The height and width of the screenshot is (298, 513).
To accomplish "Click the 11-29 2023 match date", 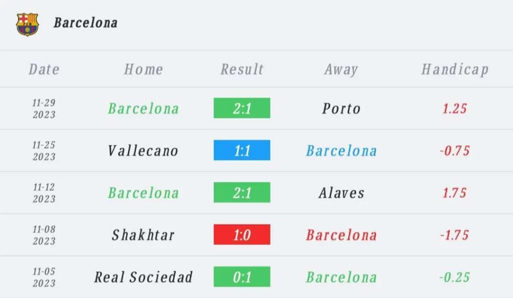I will click(x=44, y=108).
